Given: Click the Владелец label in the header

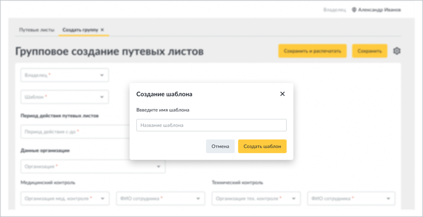Looking at the screenshot, I should [334, 10].
